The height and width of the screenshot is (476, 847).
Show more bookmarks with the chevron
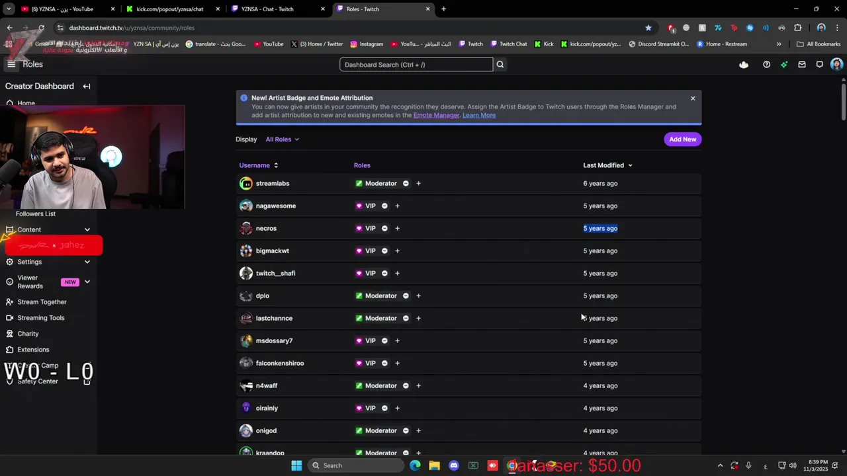click(779, 44)
